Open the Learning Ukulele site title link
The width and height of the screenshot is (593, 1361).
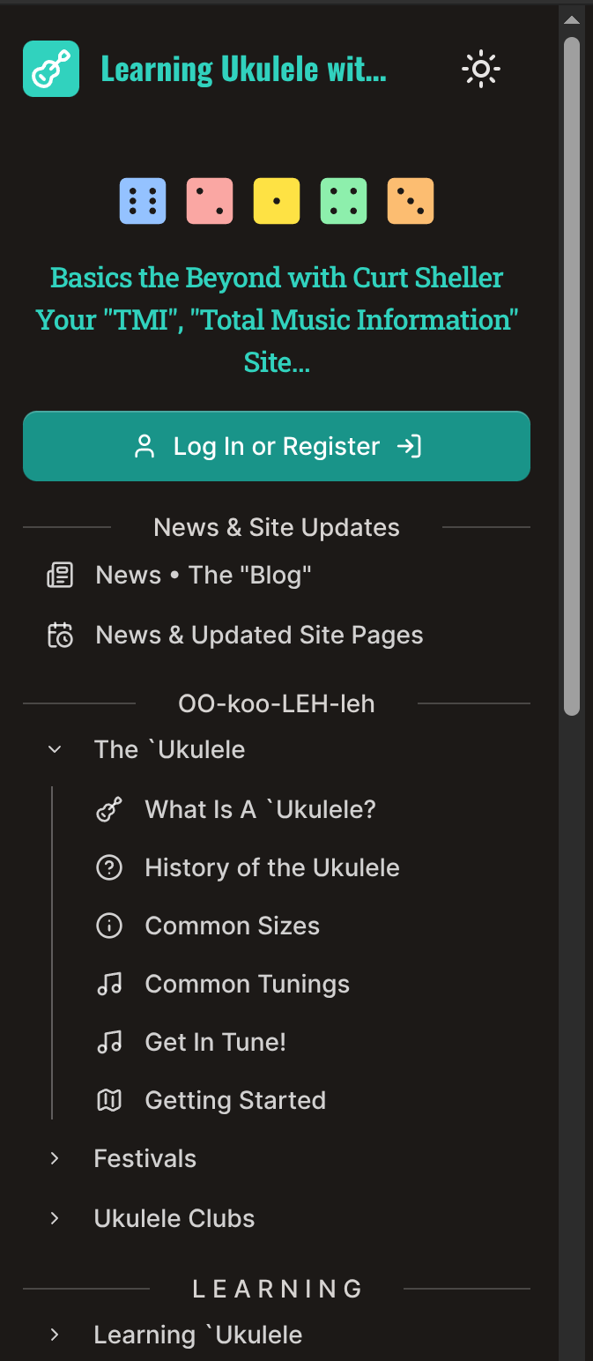click(244, 68)
